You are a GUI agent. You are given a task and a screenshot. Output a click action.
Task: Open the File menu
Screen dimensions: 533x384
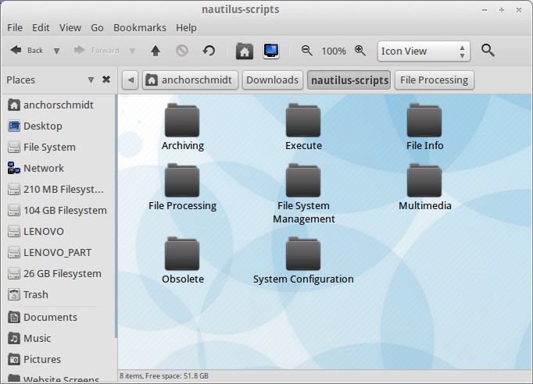pyautogui.click(x=15, y=27)
